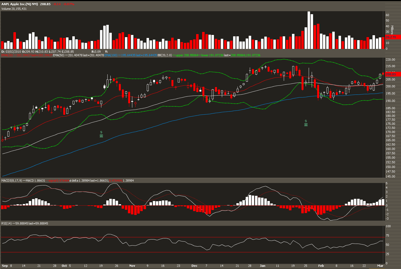Click the range value R:3.09
Image resolution: width=401 pixels, height=269 pixels.
(96, 52)
